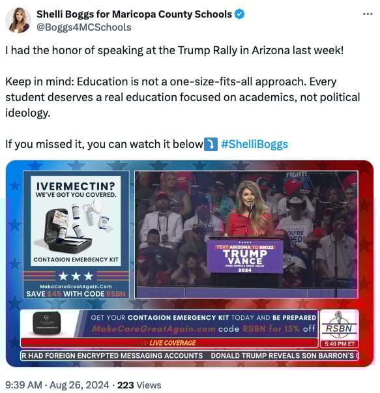Click the scrolling news ticker headline

(x=190, y=356)
